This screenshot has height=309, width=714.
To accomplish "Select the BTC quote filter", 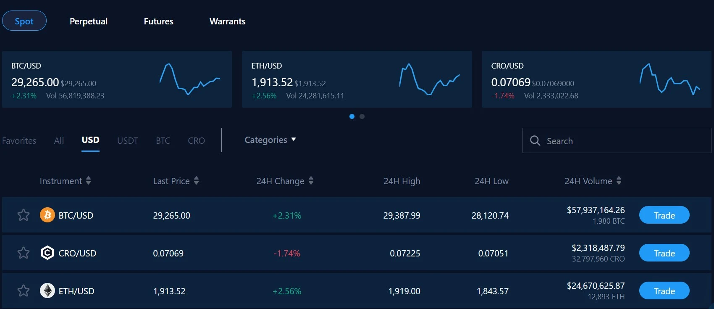I will pyautogui.click(x=163, y=140).
